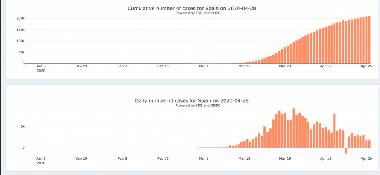Click the 100k y-axis label on the cumulative chart

tap(20, 41)
